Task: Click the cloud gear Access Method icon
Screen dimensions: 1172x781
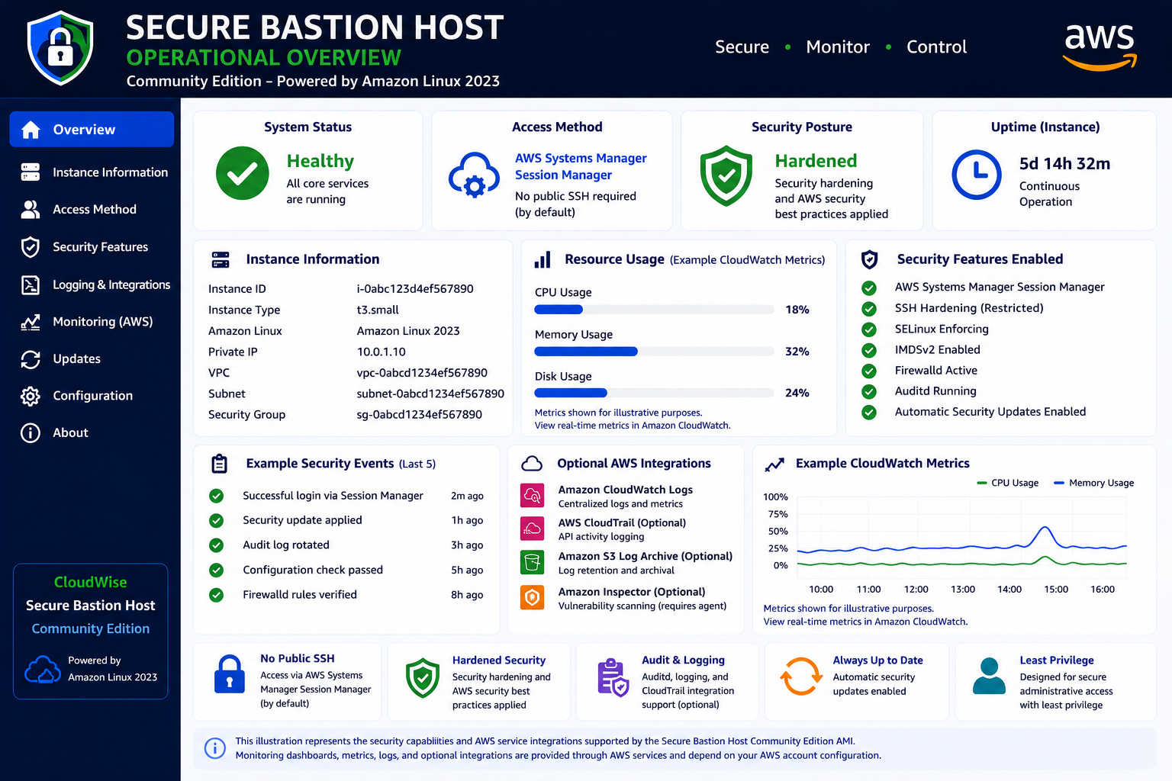Action: (x=474, y=175)
